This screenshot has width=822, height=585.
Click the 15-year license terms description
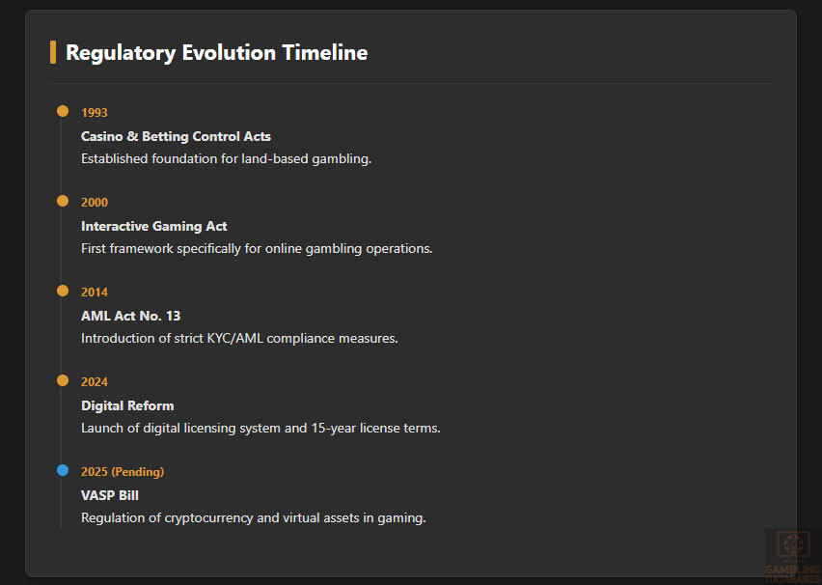point(260,428)
